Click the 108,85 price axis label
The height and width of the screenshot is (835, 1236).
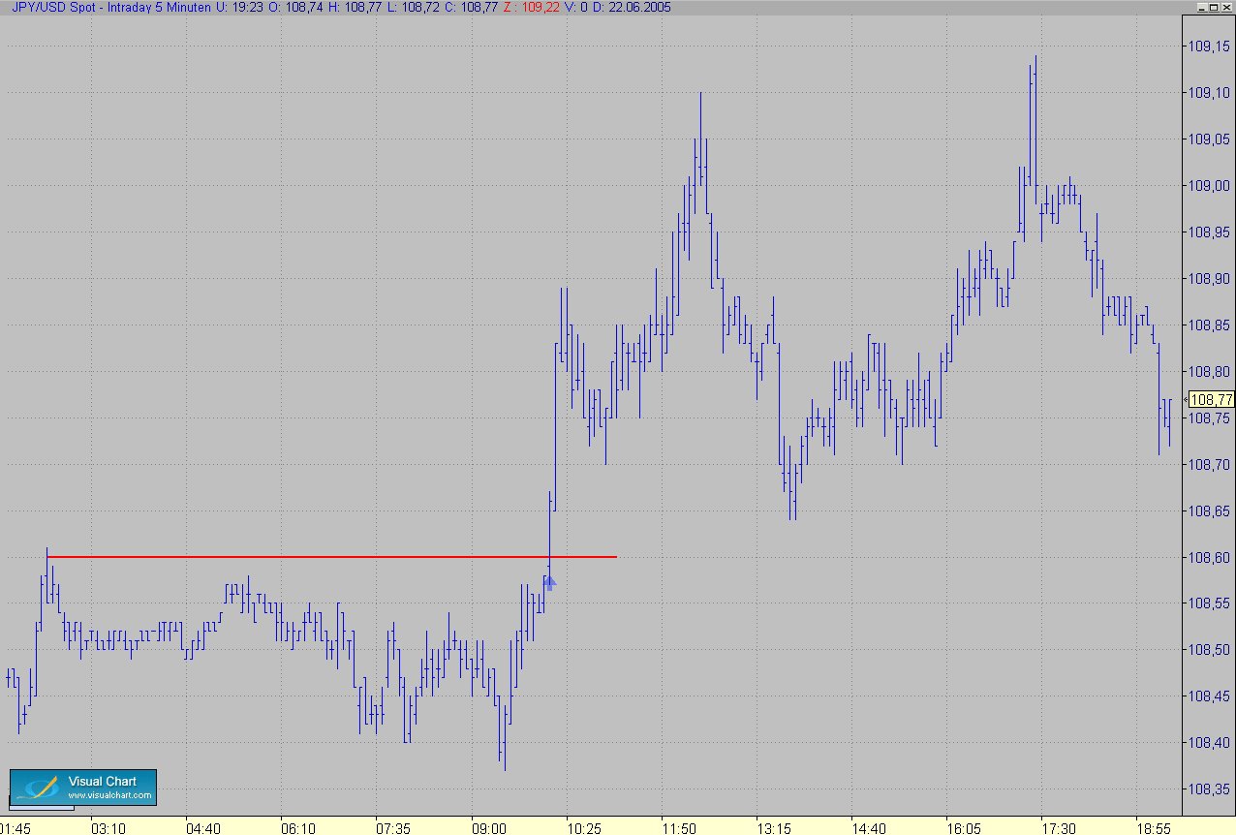(1209, 325)
